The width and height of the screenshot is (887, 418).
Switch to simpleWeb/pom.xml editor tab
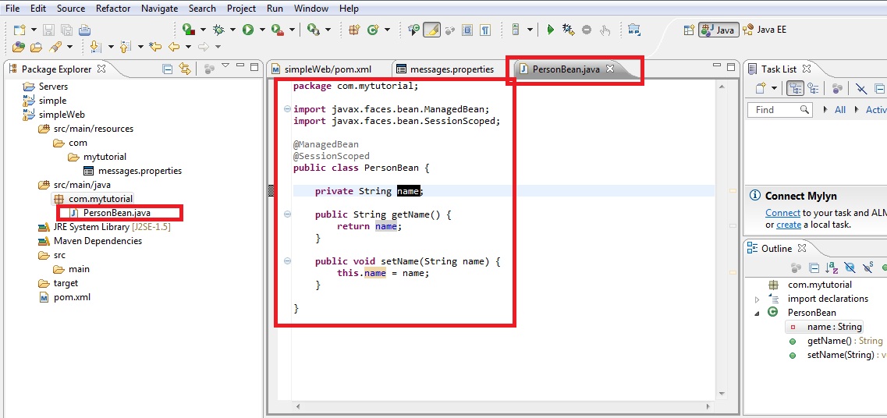tap(328, 69)
